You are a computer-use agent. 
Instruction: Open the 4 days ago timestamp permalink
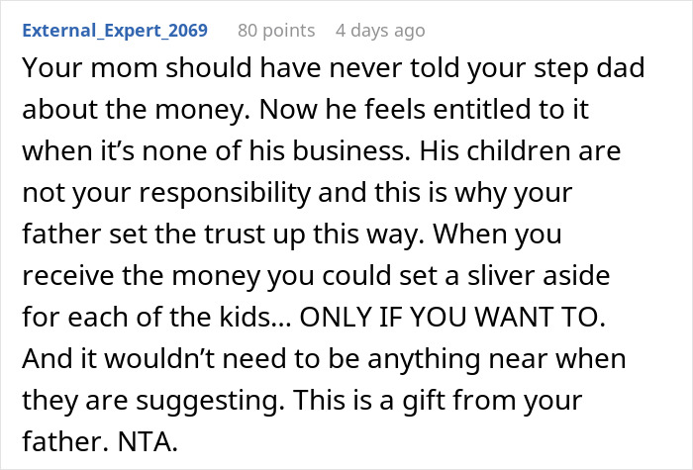tap(380, 31)
